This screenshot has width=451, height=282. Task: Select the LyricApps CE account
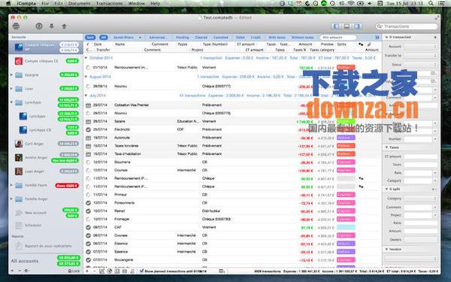(46, 130)
